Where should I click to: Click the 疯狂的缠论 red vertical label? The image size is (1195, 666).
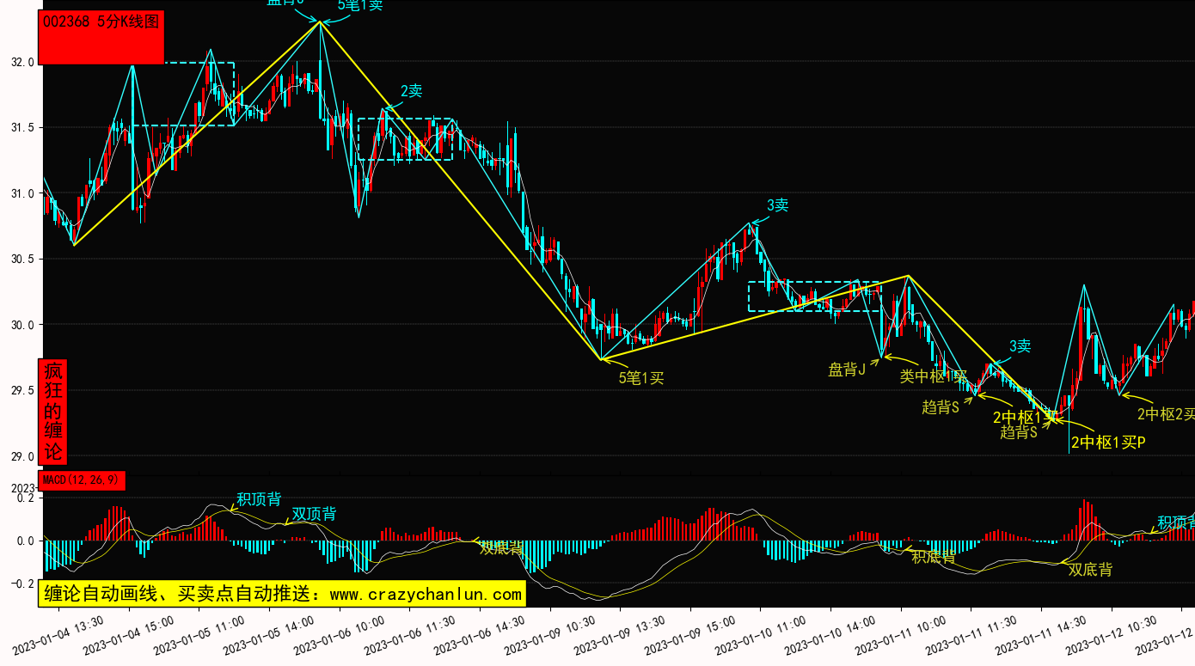[53, 412]
